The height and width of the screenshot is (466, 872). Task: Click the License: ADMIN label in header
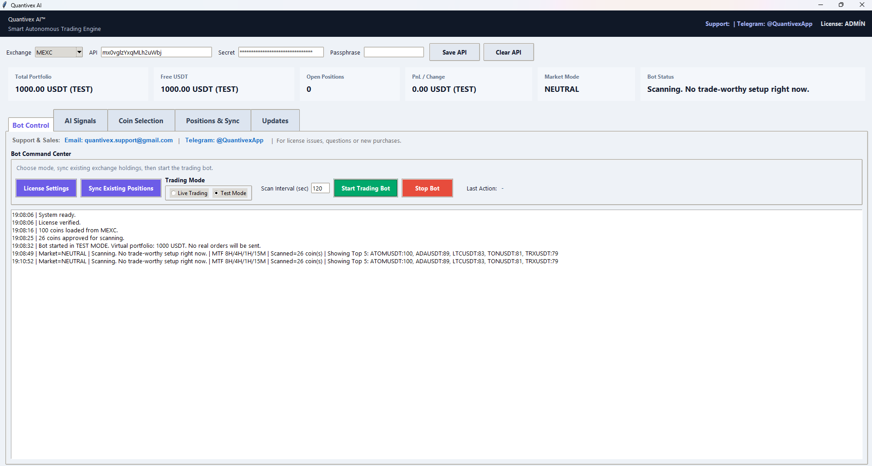pos(843,24)
